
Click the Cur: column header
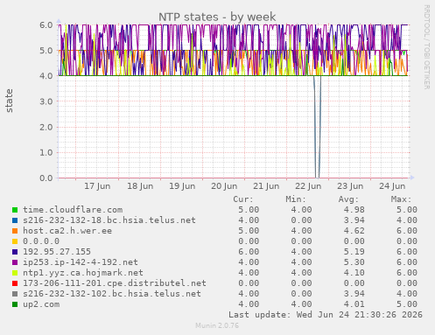pos(243,199)
